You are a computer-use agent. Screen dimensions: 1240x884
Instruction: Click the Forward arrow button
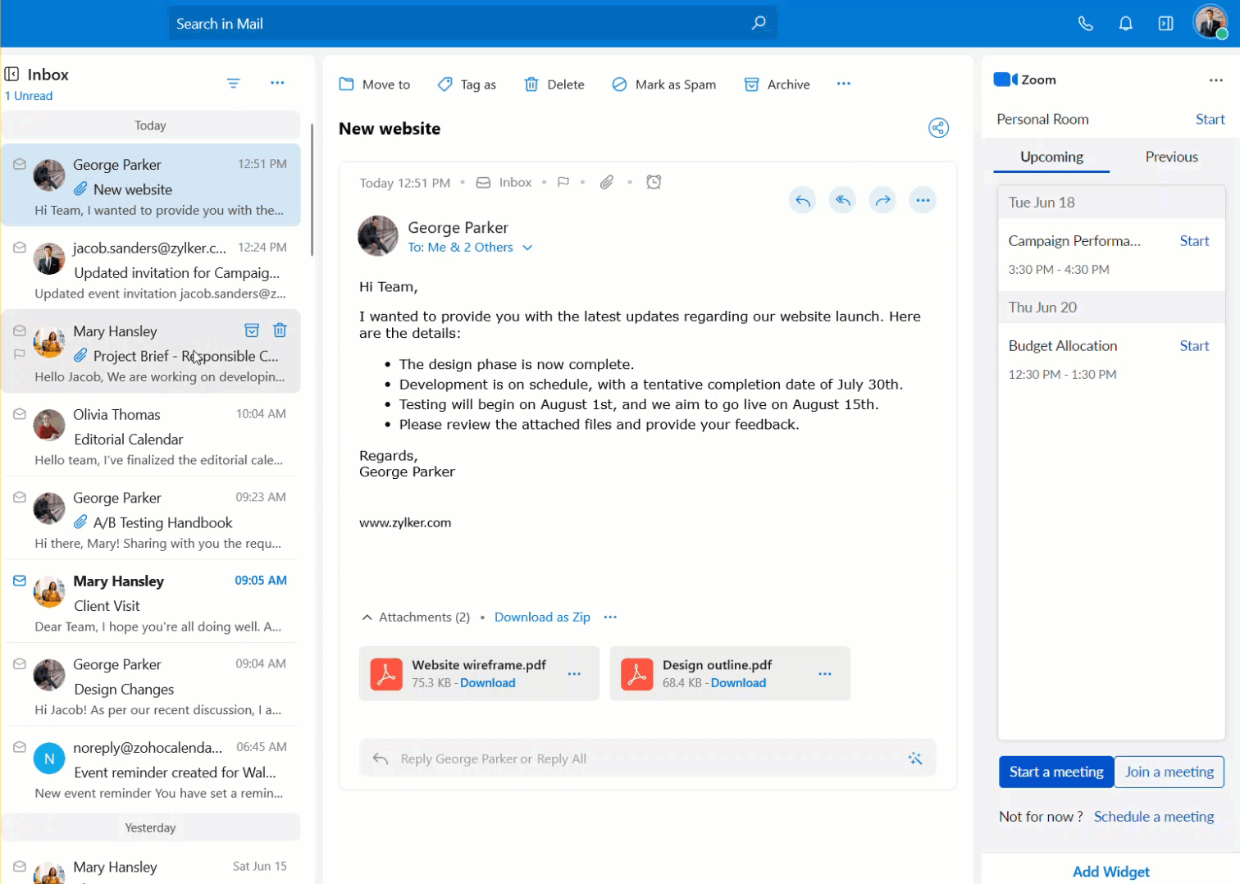tap(882, 200)
